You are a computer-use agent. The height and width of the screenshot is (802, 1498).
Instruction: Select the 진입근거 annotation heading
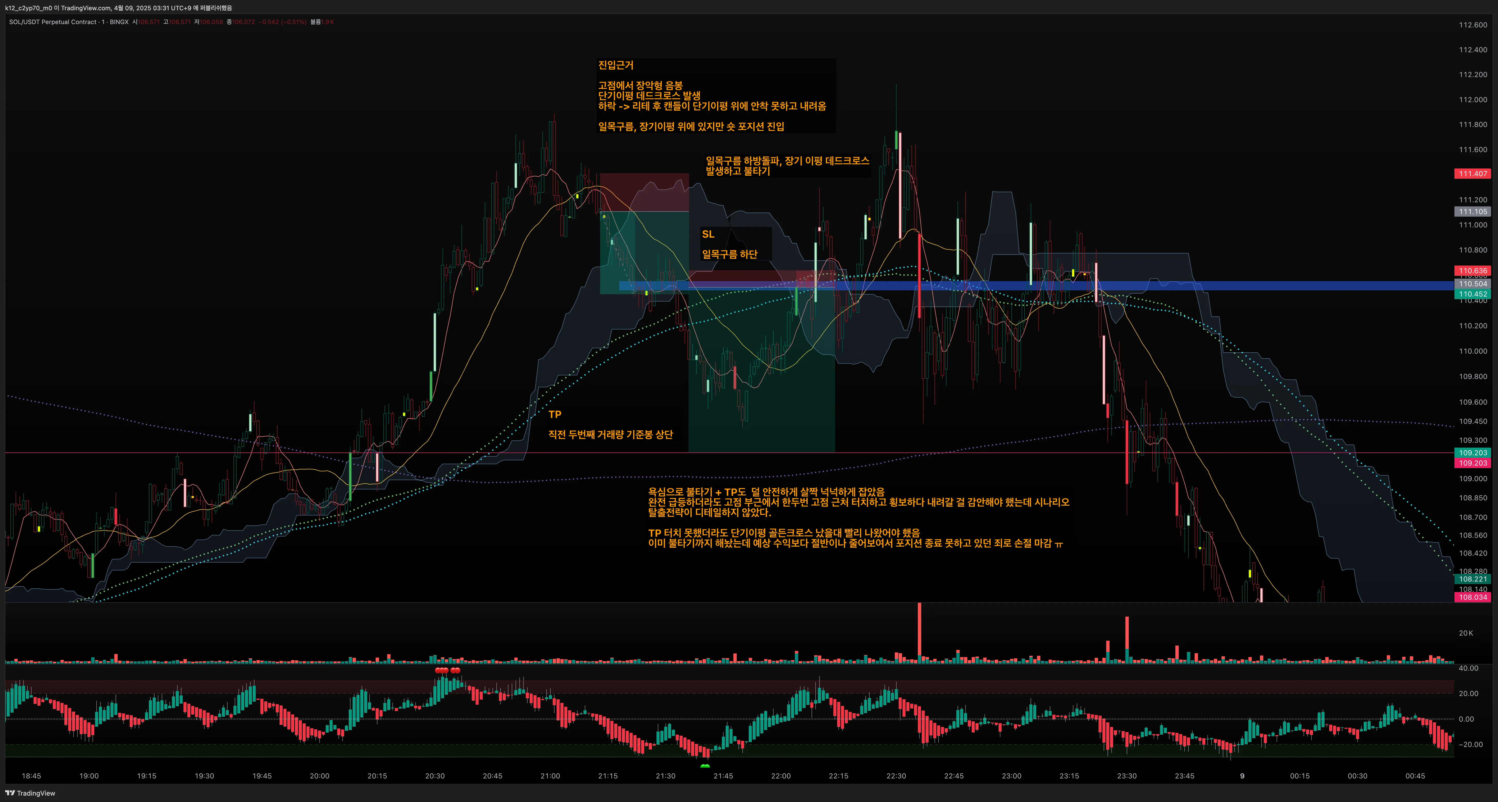(616, 65)
